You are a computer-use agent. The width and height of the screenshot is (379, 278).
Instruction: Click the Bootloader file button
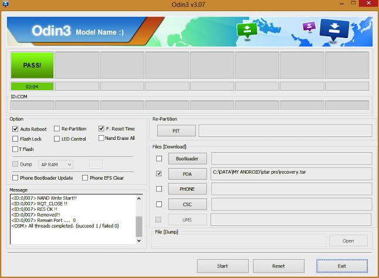[187, 159]
